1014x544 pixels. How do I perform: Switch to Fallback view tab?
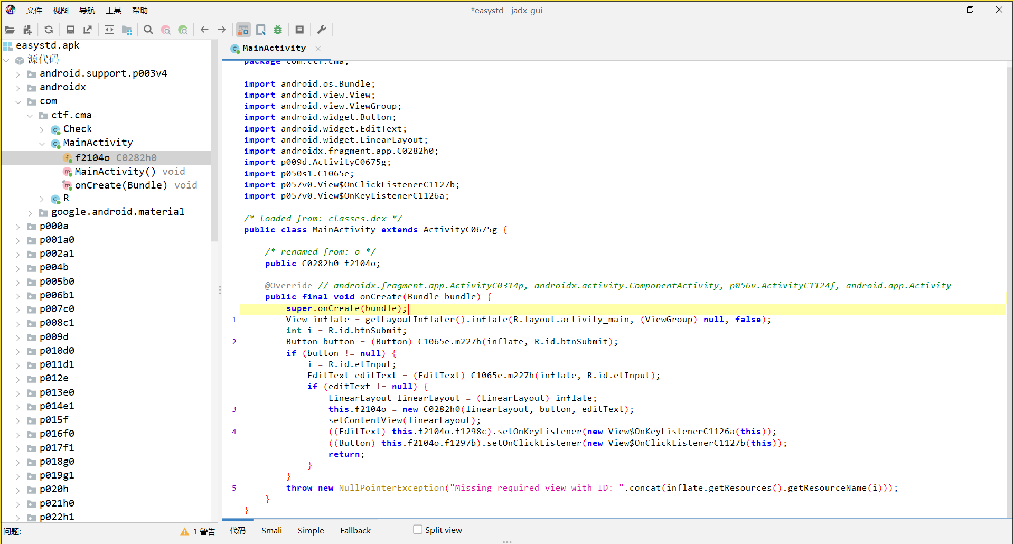355,530
